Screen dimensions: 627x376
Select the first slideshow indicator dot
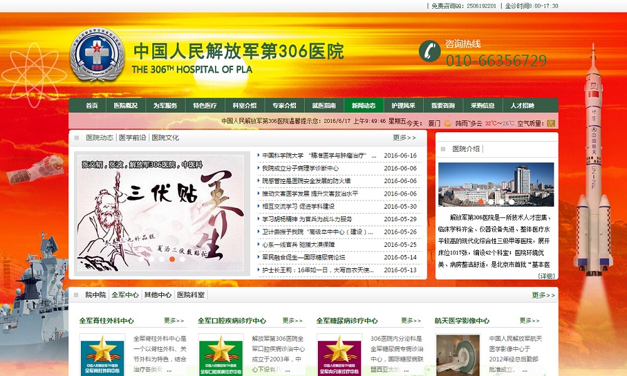(141, 259)
